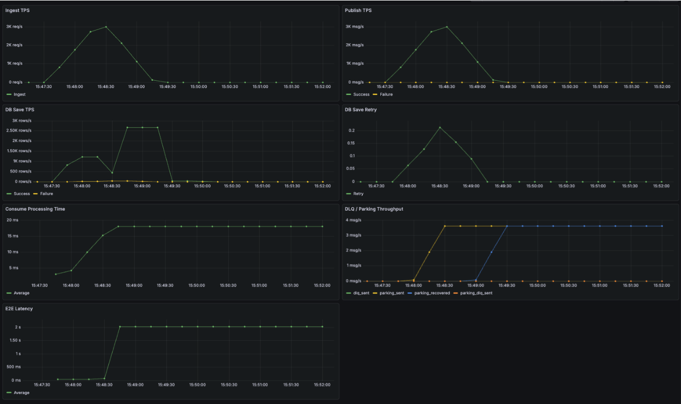Toggle Success series in DB Save TPS legend
The height and width of the screenshot is (404, 681).
click(22, 194)
